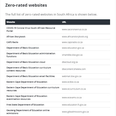Click the Zero-rated websites heading

pyautogui.click(x=26, y=5)
